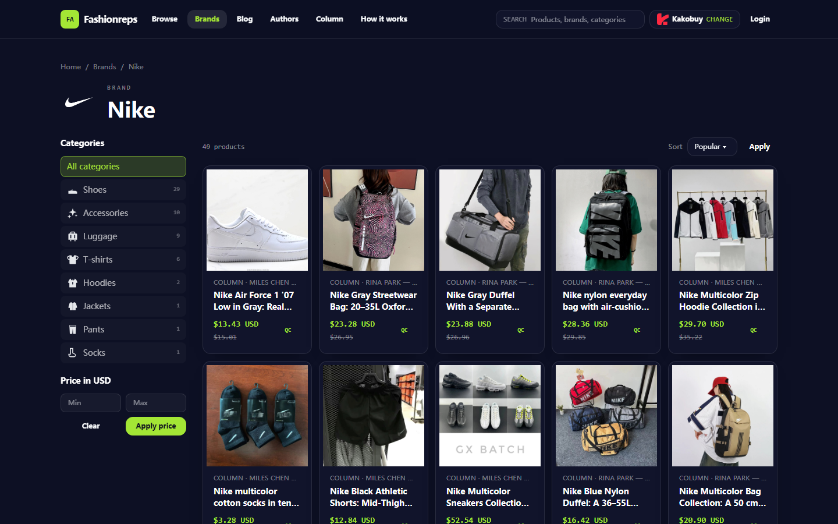This screenshot has width=838, height=524.
Task: Open QC badge on Nike Gray Streetwear Bag card
Action: [404, 330]
